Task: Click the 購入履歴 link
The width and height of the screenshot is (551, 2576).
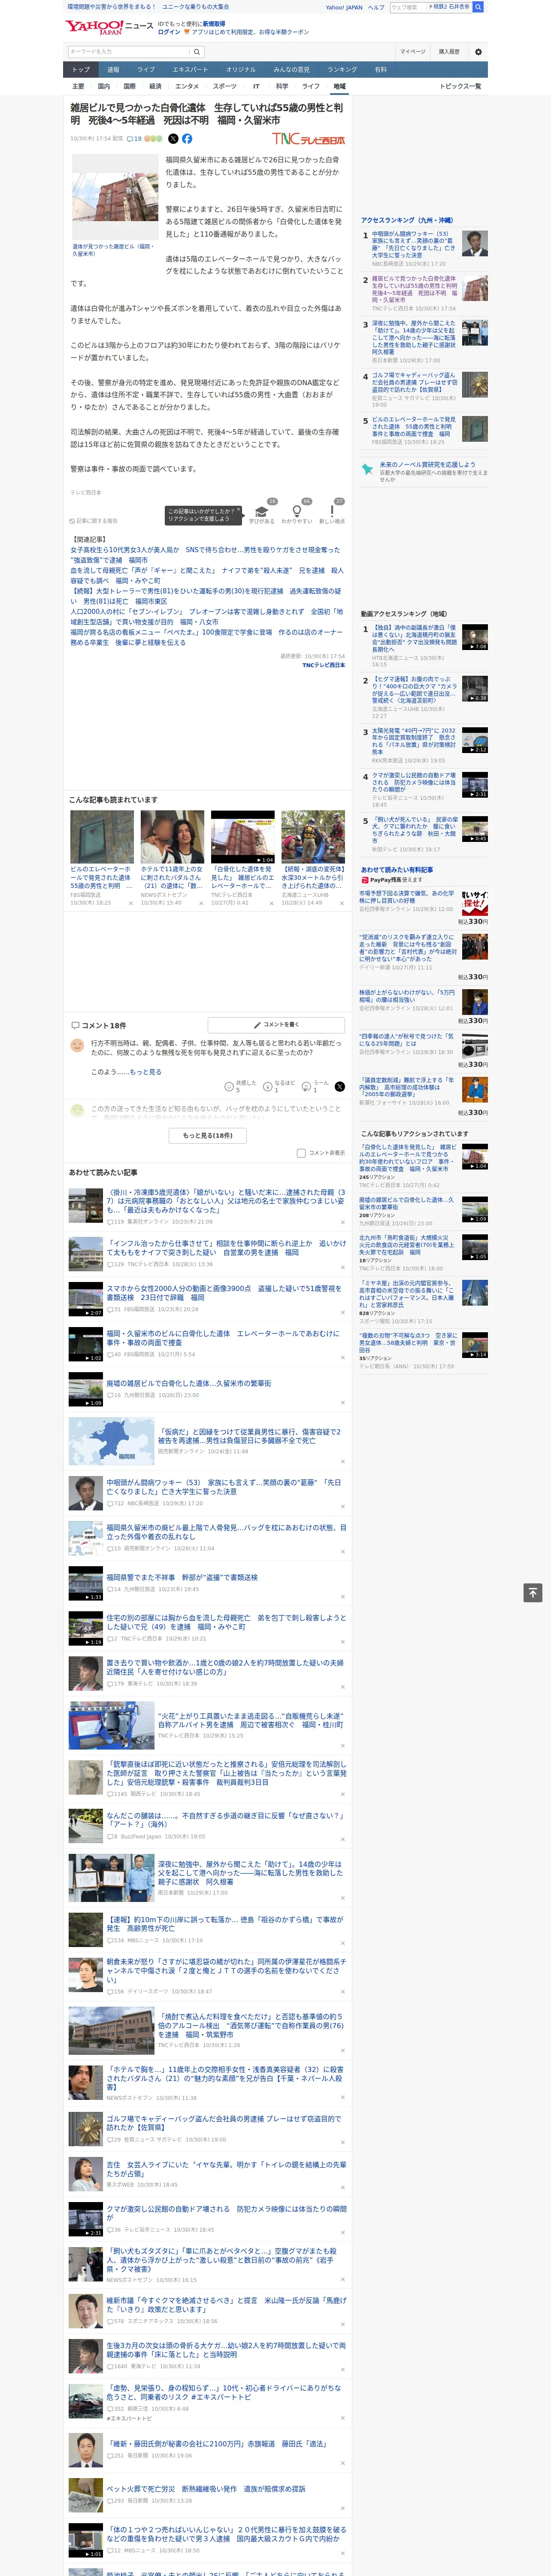Action: 449,51
